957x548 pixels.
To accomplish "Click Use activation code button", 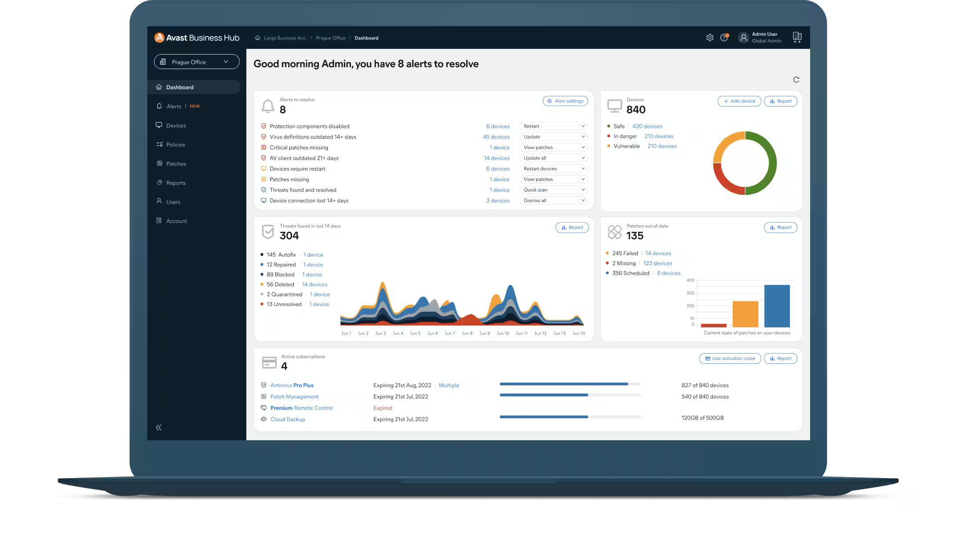I will pos(730,358).
